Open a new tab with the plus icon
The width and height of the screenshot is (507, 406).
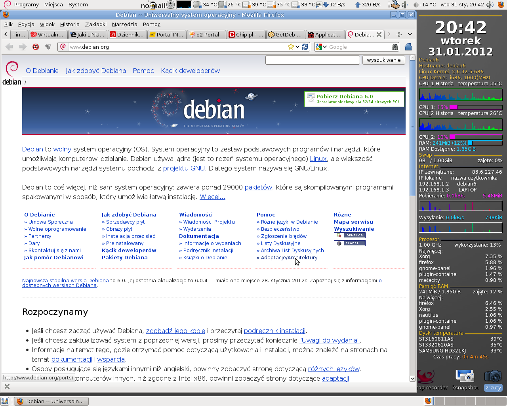tap(399, 34)
